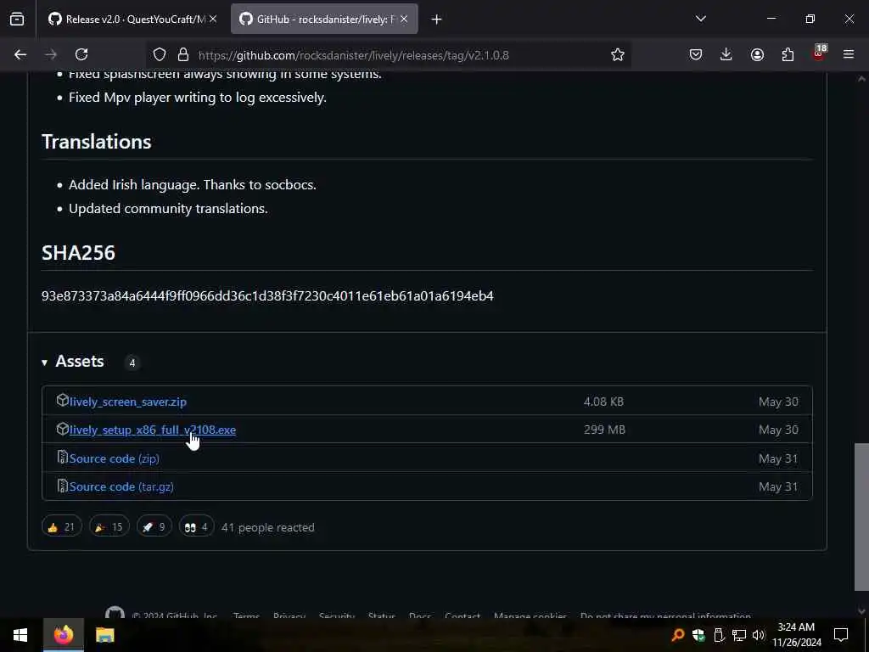Close the rocksdanister/lively tab
The height and width of the screenshot is (652, 869).
click(404, 19)
